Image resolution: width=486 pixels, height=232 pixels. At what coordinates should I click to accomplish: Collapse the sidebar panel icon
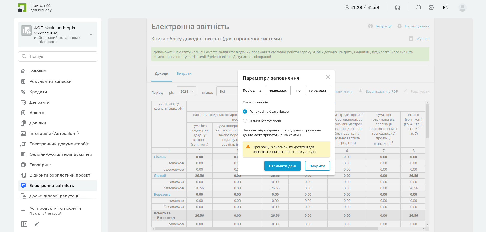[x=24, y=224]
